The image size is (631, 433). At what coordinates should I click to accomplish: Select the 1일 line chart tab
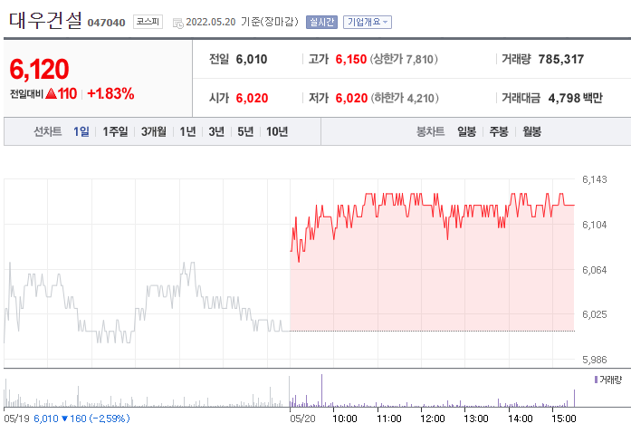pyautogui.click(x=81, y=131)
